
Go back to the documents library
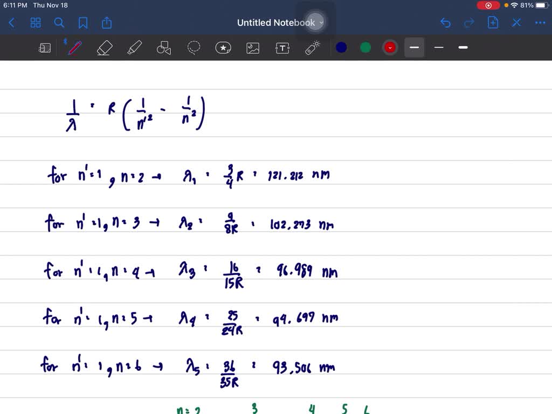click(12, 23)
